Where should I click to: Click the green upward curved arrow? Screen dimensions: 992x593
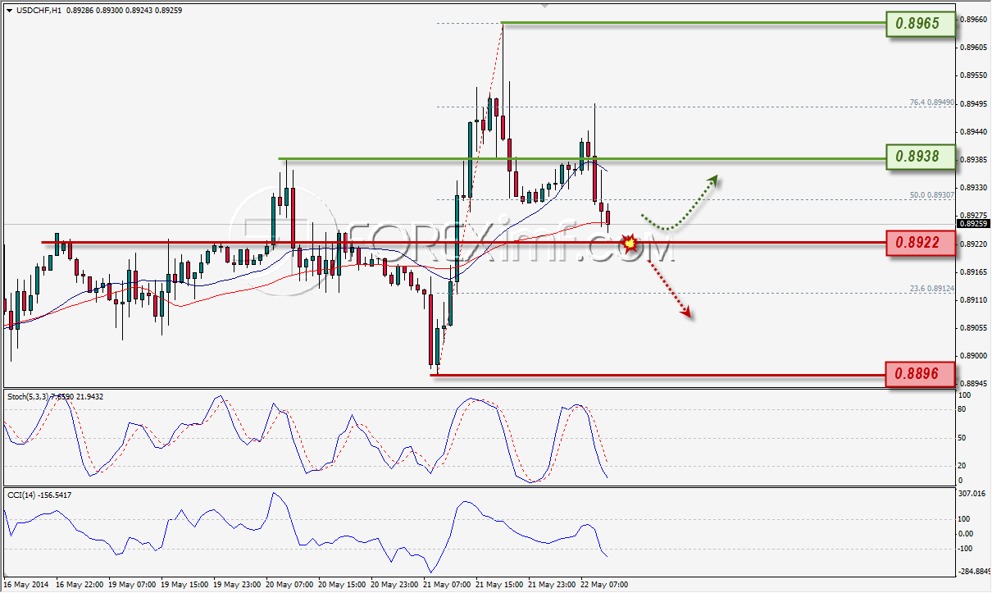pos(679,203)
